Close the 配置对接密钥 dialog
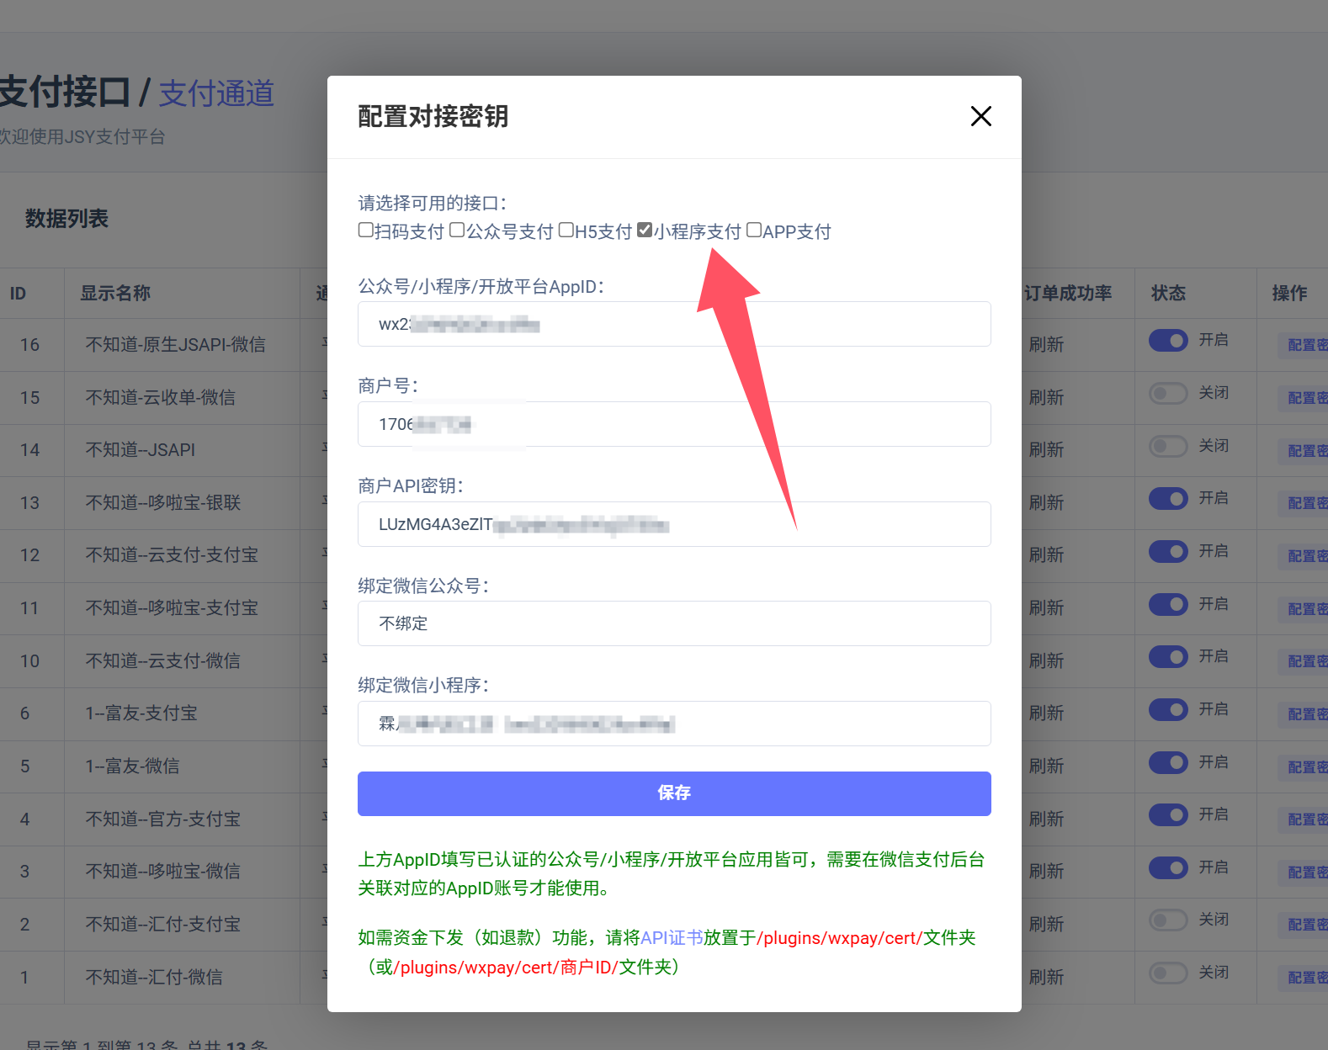This screenshot has width=1328, height=1050. (980, 116)
